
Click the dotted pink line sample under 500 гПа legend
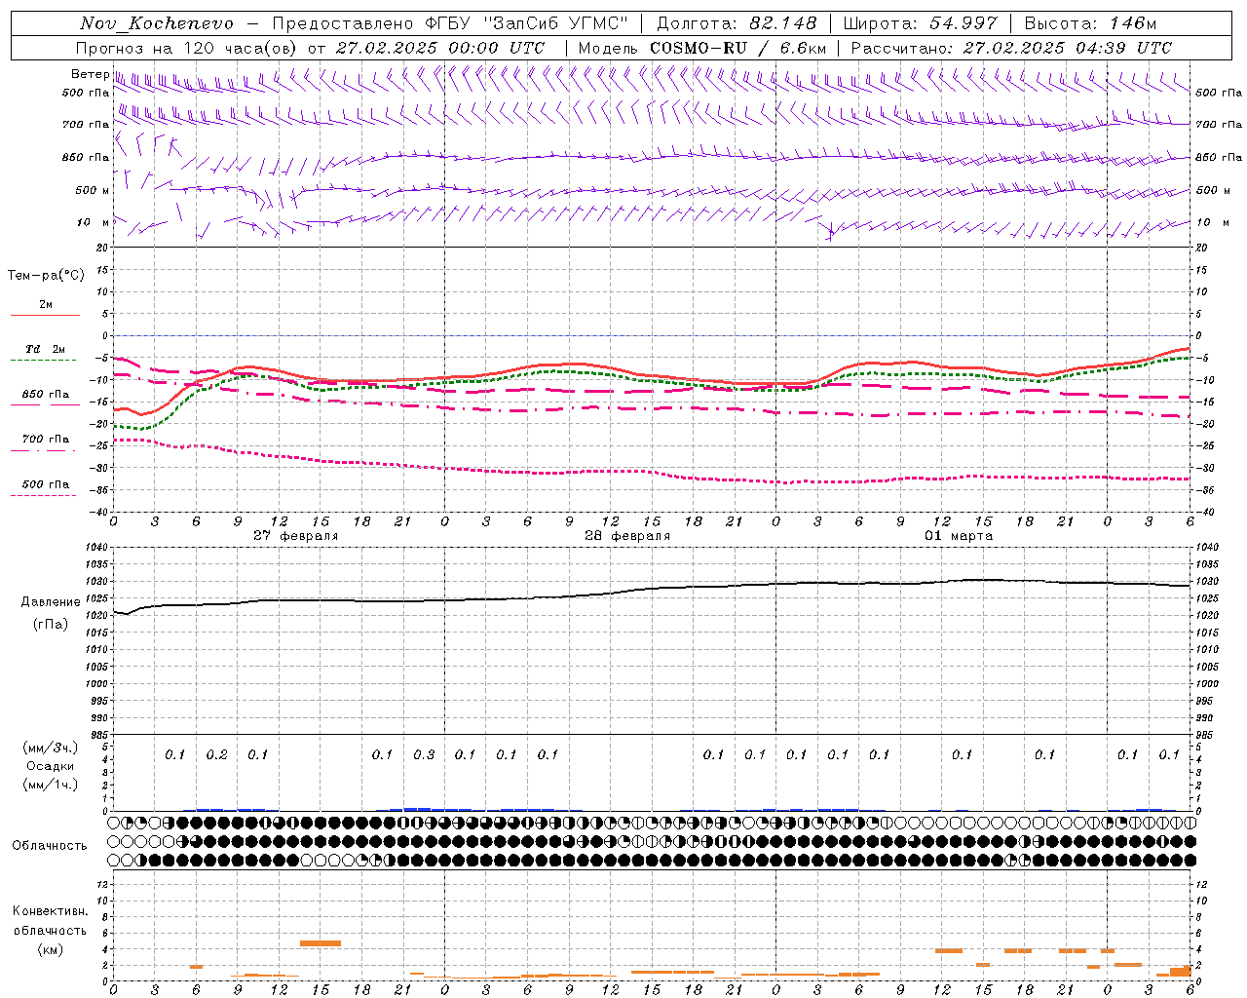(x=43, y=496)
